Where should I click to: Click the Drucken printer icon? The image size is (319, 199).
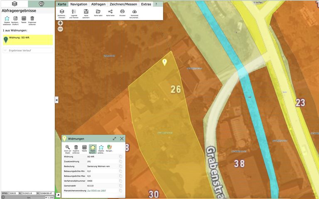(123, 13)
